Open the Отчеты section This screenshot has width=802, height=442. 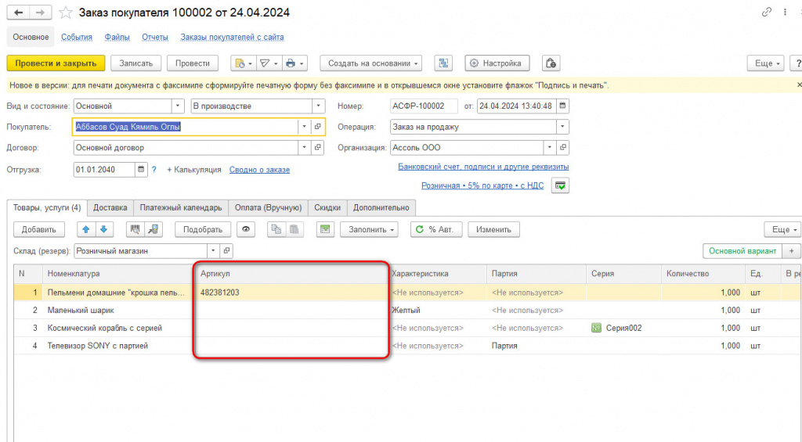click(x=155, y=38)
